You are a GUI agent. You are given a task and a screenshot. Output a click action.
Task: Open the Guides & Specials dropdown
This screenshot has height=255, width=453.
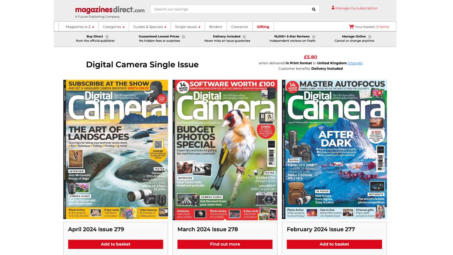pos(149,26)
